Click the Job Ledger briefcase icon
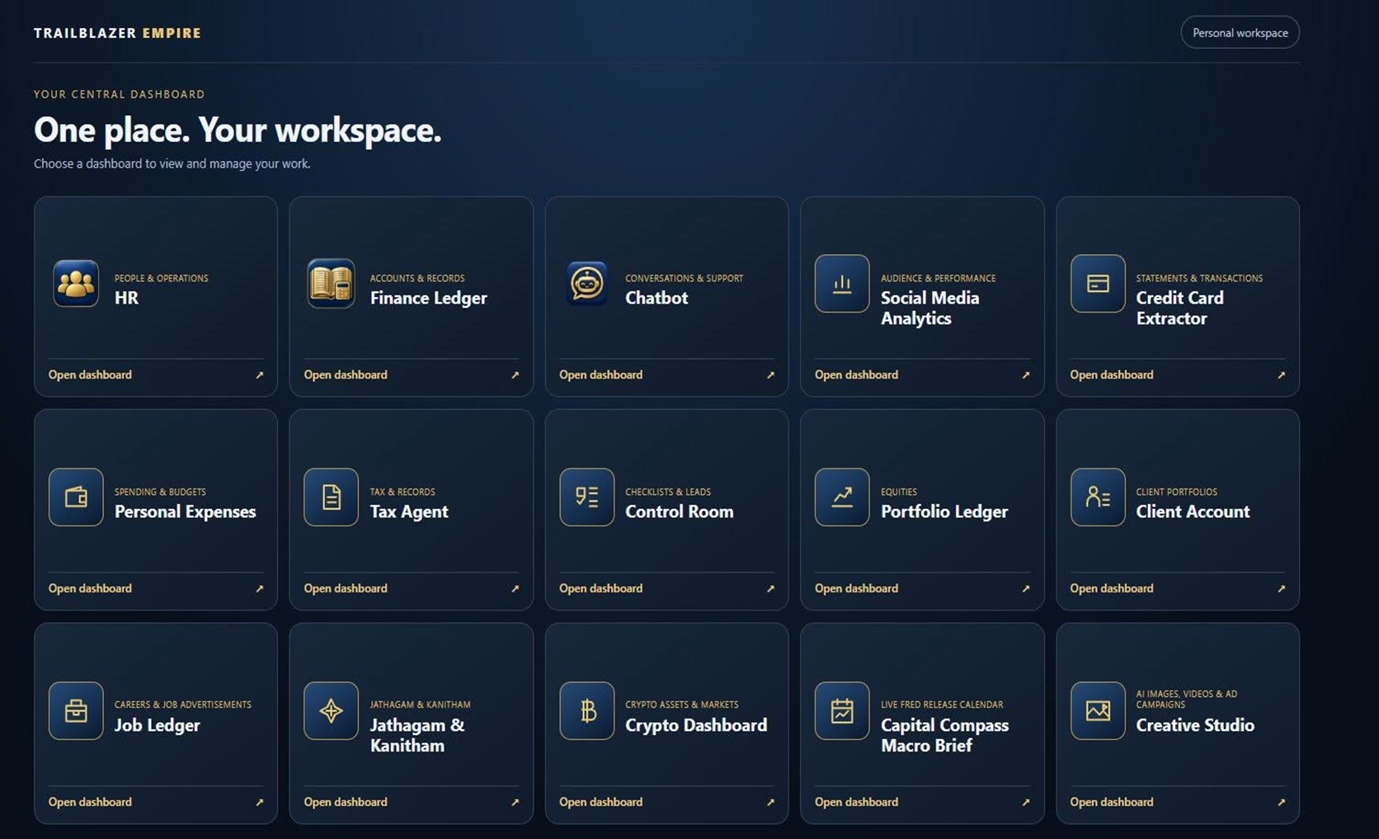Image resolution: width=1379 pixels, height=839 pixels. click(76, 710)
